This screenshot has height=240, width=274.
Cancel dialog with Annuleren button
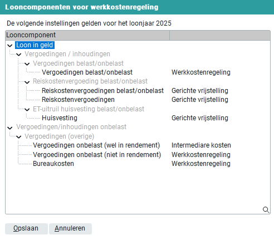tap(70, 228)
